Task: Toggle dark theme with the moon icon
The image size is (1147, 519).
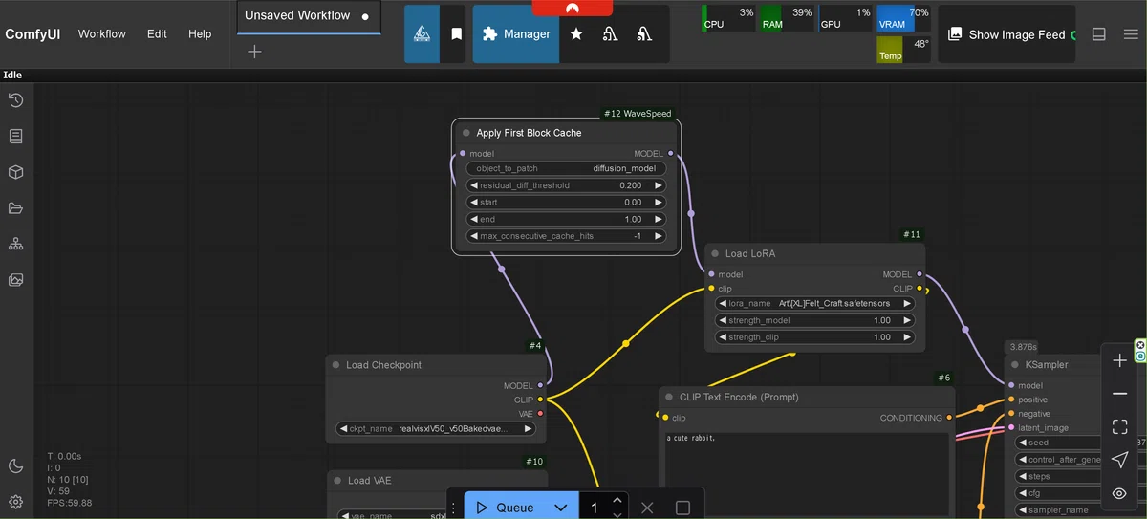Action: [15, 465]
